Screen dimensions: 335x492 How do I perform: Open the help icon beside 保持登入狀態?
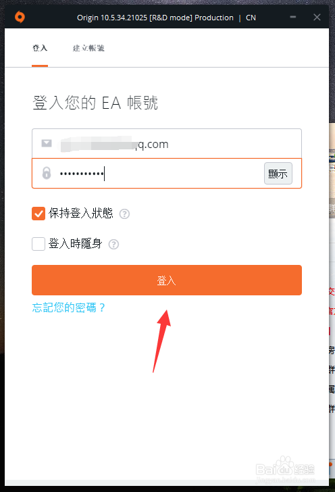[x=124, y=214]
